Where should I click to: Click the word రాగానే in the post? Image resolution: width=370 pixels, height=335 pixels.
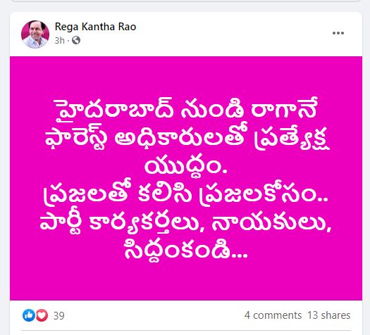(x=283, y=109)
